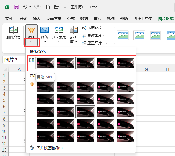Select the fourth 锐化/柔化 preset thumbnail
The height and width of the screenshot is (156, 175).
tap(105, 63)
